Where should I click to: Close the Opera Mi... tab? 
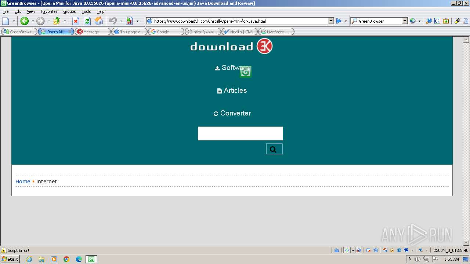coord(70,32)
